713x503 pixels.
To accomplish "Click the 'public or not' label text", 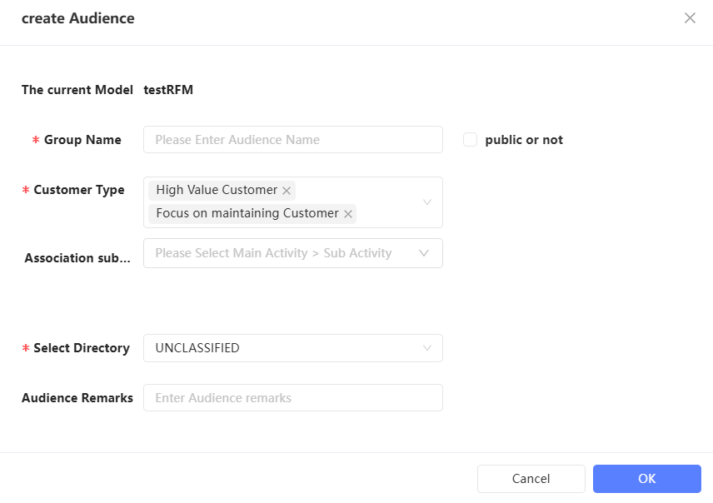I will pos(524,140).
